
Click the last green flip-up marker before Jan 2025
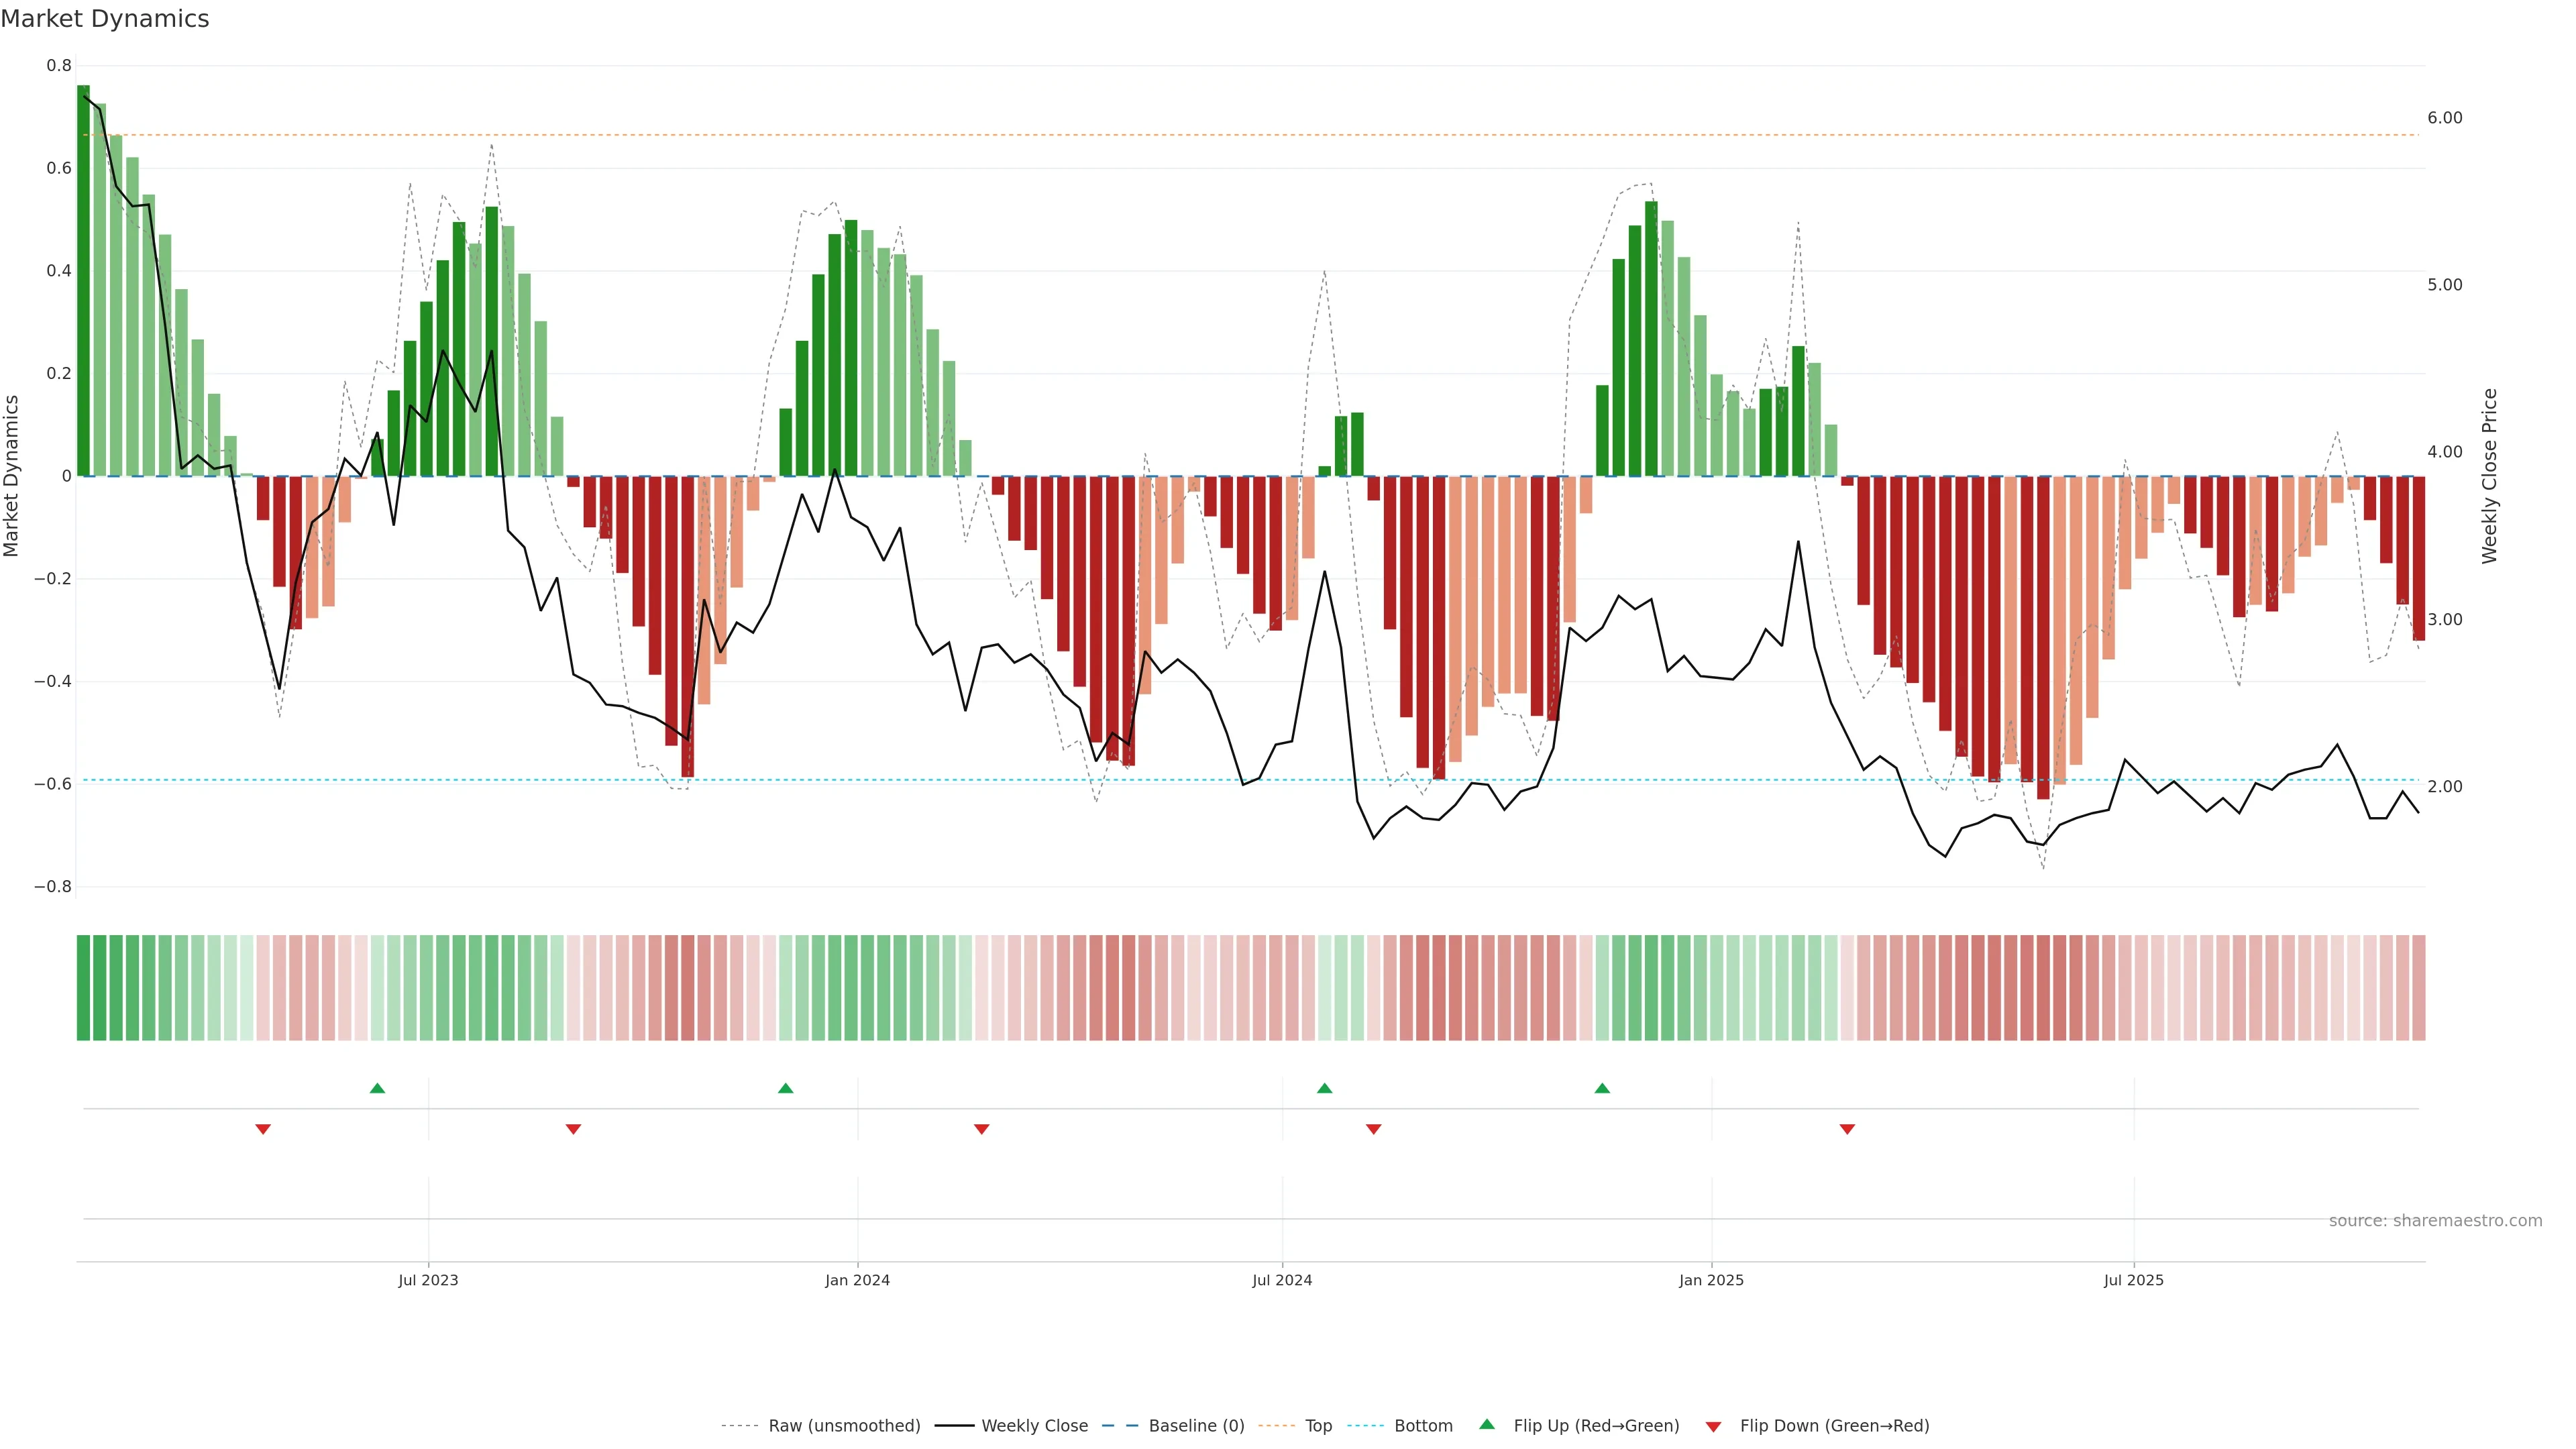click(1602, 1088)
